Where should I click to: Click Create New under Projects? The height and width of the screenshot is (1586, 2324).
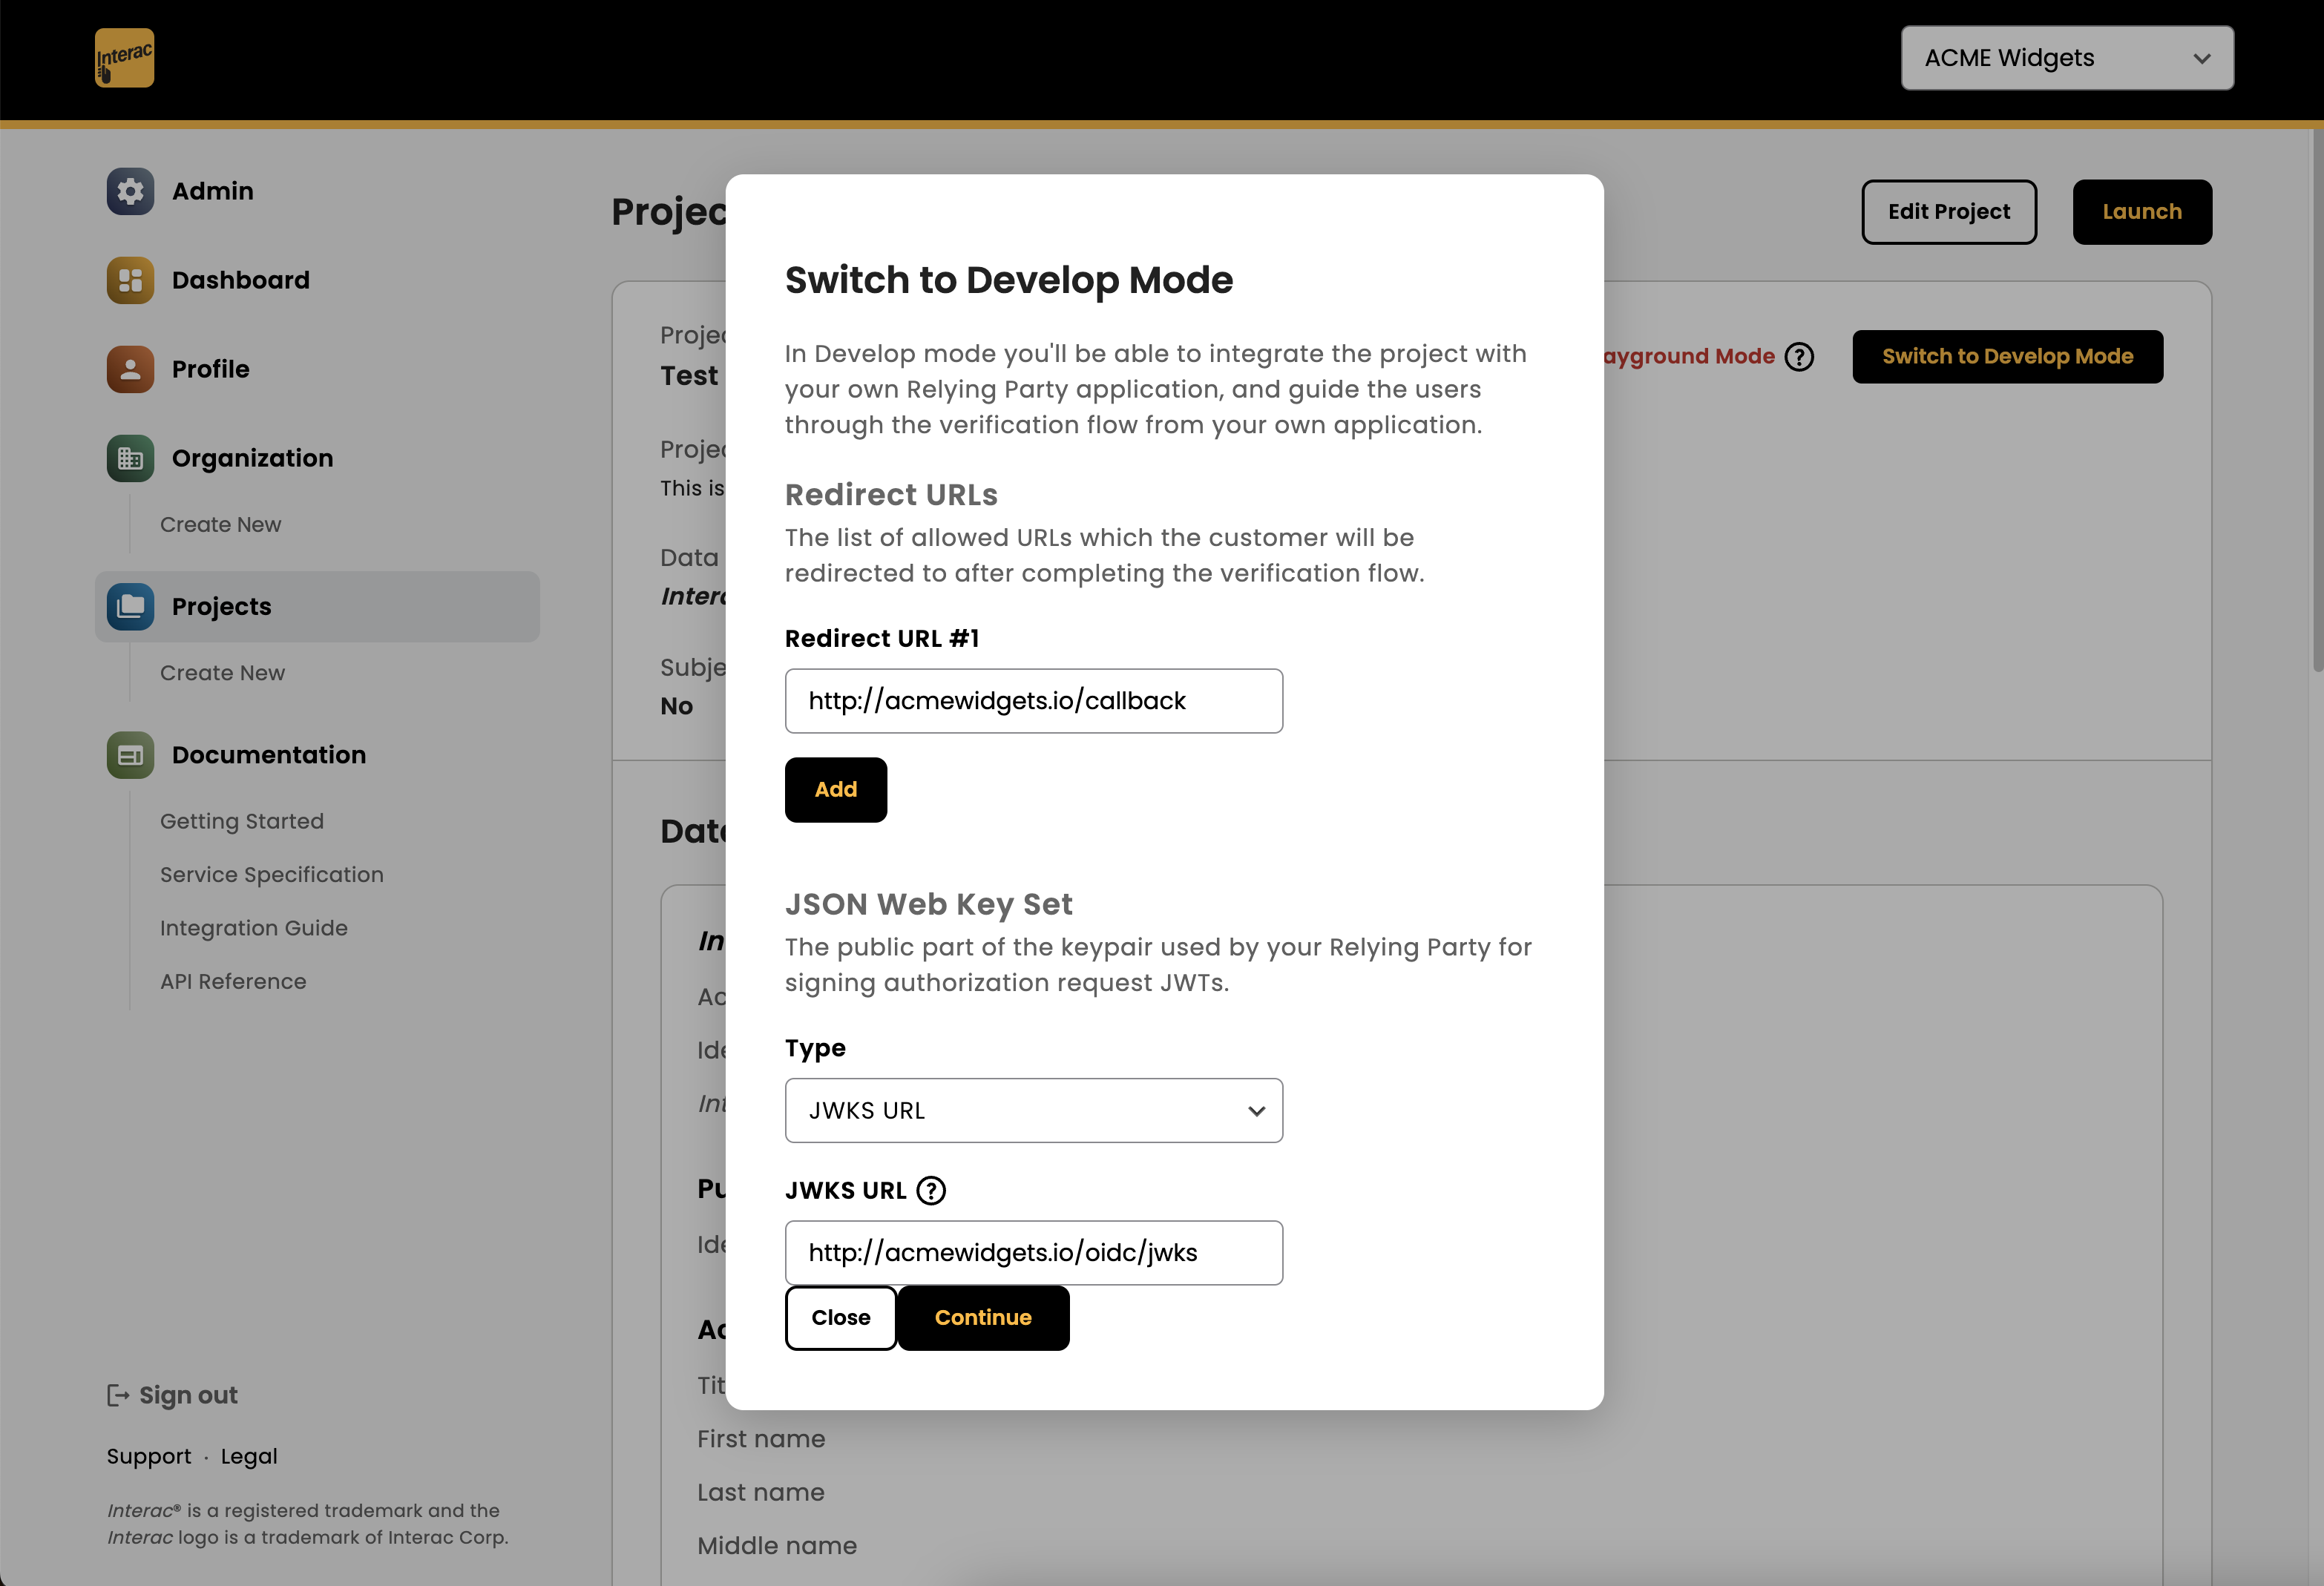tap(222, 672)
